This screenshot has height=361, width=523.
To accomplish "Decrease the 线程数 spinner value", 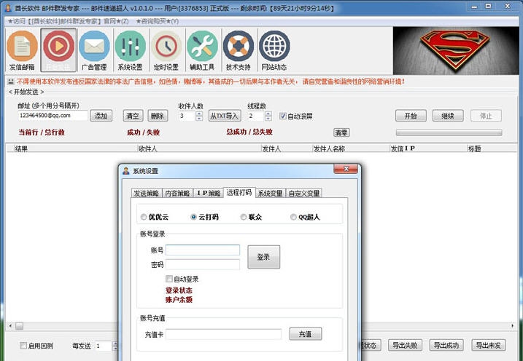I will pos(268,119).
